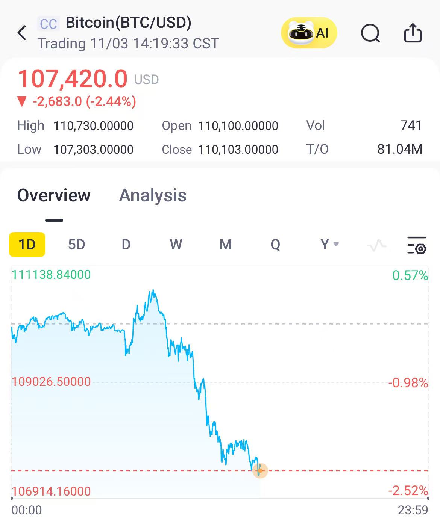The width and height of the screenshot is (440, 517).
Task: Select the Q quarterly timeframe
Action: [x=275, y=245]
